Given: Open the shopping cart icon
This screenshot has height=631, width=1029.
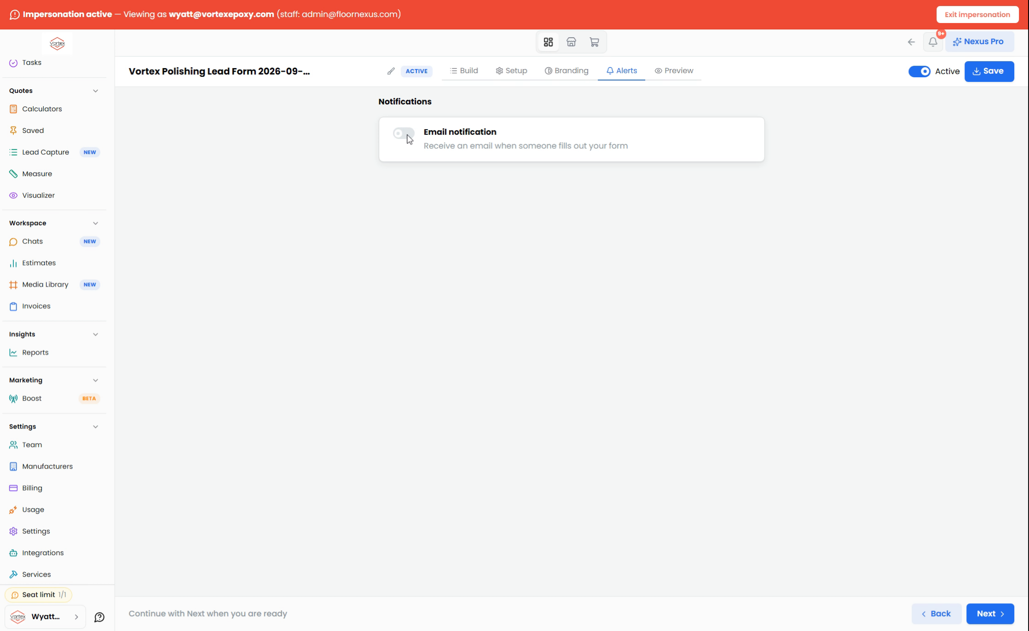Looking at the screenshot, I should pyautogui.click(x=594, y=42).
